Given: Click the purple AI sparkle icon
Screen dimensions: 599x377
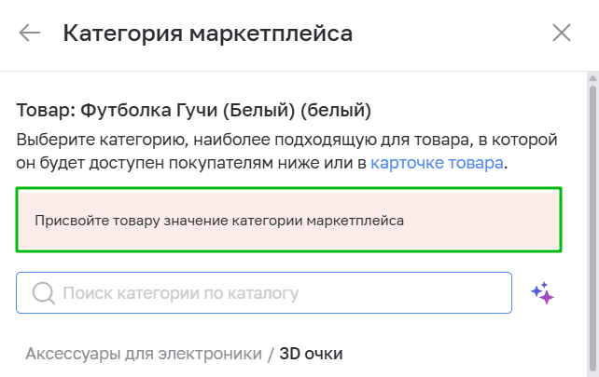Looking at the screenshot, I should point(542,293).
